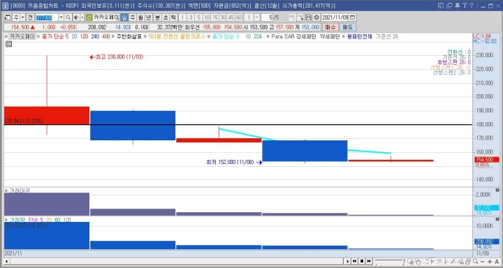Click the green 신 badge before stock name
503x268 pixels.
tap(89, 17)
